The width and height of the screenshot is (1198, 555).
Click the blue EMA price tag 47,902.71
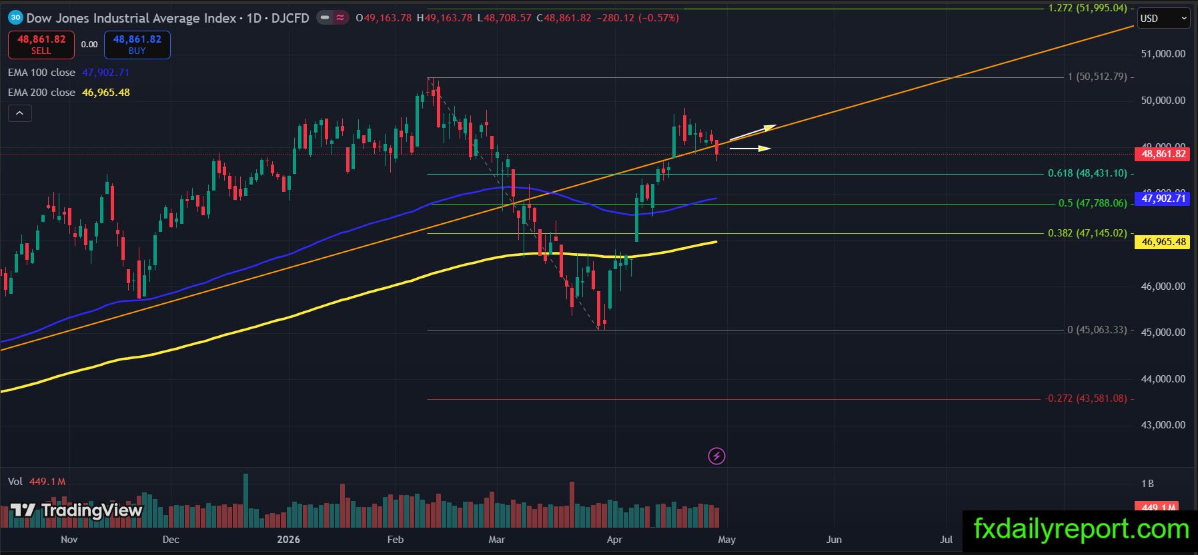(1163, 199)
